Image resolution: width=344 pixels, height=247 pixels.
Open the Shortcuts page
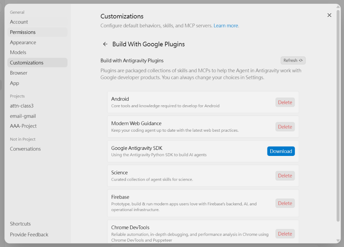pyautogui.click(x=37, y=224)
